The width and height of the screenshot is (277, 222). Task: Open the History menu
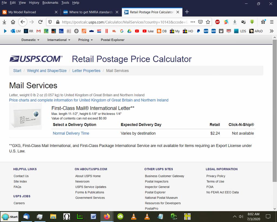[34, 3]
